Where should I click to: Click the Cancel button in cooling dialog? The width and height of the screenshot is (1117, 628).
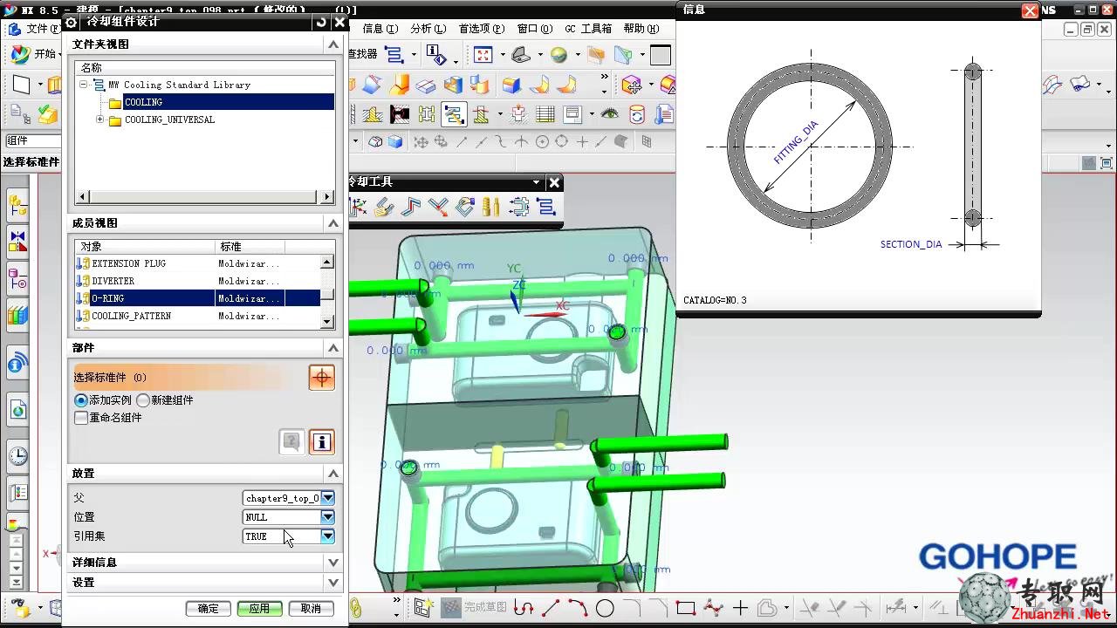(x=311, y=609)
